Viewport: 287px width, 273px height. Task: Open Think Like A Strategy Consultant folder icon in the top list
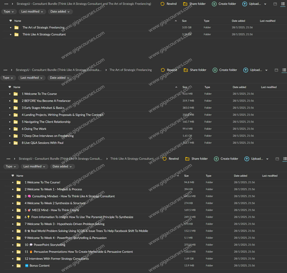point(17,35)
